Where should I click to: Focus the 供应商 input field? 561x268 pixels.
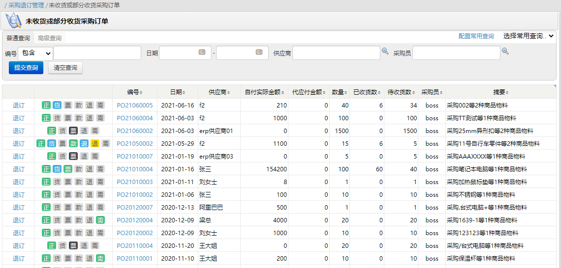336,53
